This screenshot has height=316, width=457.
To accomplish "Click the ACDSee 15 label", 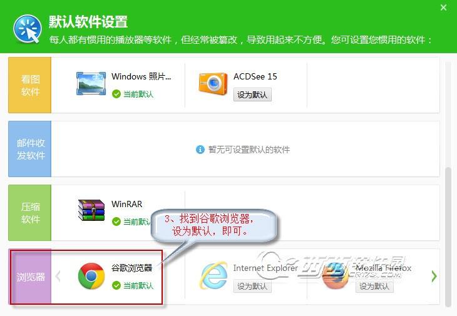I will pyautogui.click(x=255, y=76).
